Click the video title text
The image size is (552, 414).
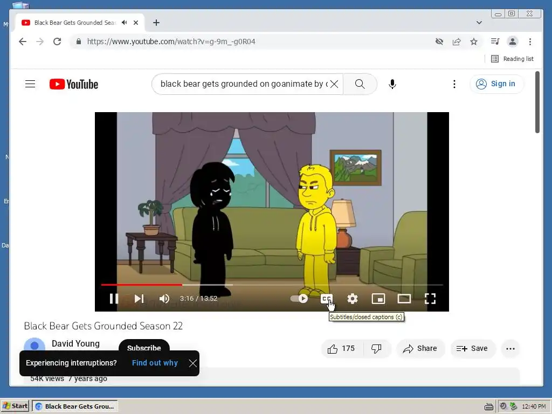(x=103, y=326)
